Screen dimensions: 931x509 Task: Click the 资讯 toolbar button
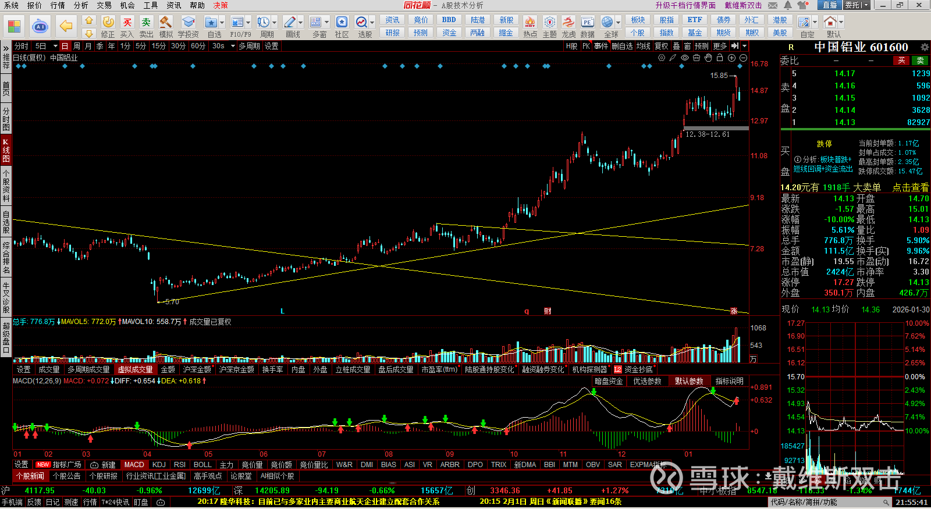coord(393,20)
